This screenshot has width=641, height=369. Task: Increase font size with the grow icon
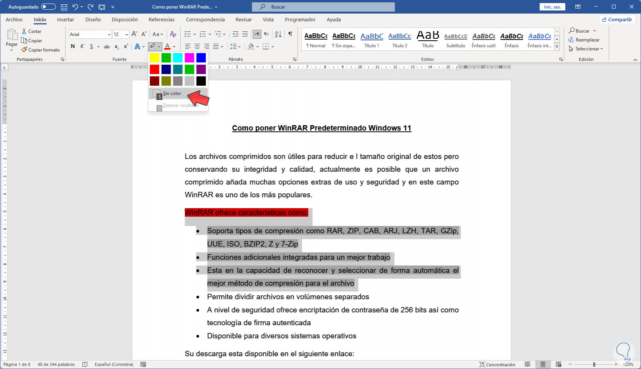134,34
